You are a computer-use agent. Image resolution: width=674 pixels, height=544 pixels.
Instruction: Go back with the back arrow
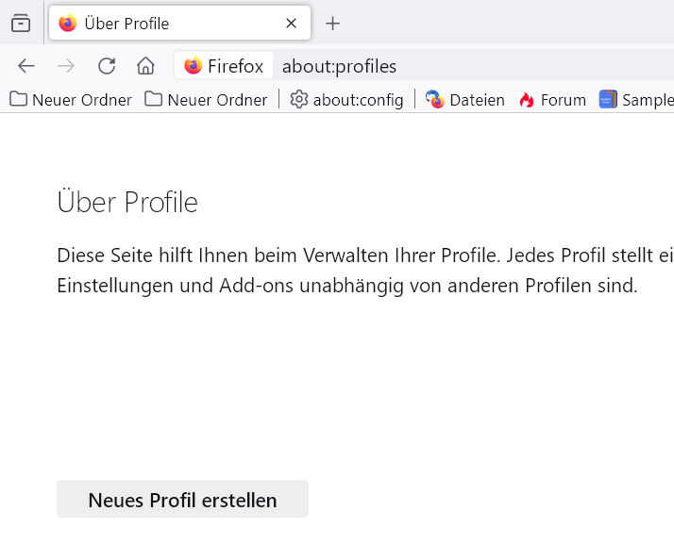(x=26, y=66)
